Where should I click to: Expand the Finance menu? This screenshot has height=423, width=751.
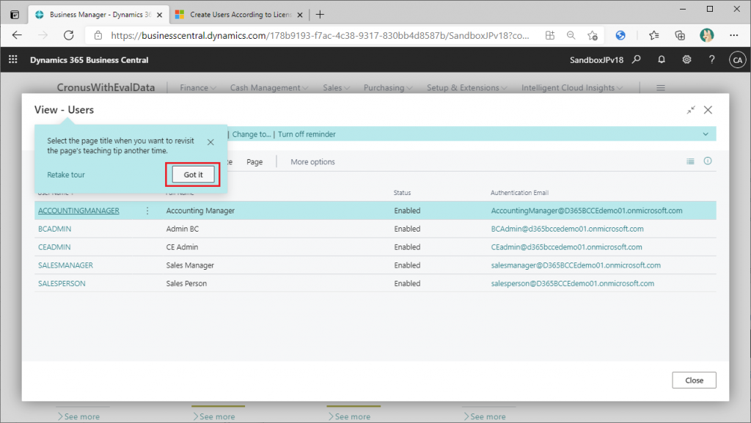pyautogui.click(x=198, y=88)
